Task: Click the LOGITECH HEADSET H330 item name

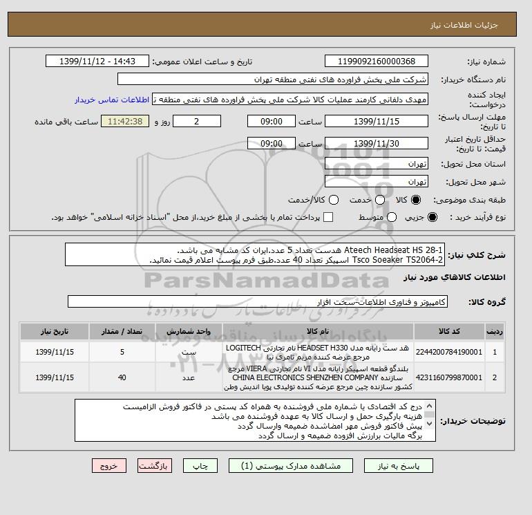Action: point(318,352)
